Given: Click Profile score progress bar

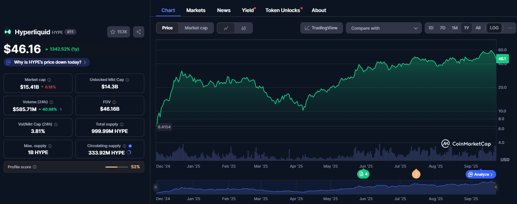Looking at the screenshot, I should pos(117,167).
